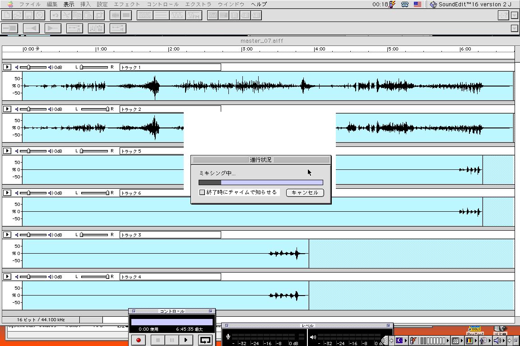This screenshot has height=346, width=520.
Task: Click the 2:00 mark on the time ruler
Action: tap(174, 49)
